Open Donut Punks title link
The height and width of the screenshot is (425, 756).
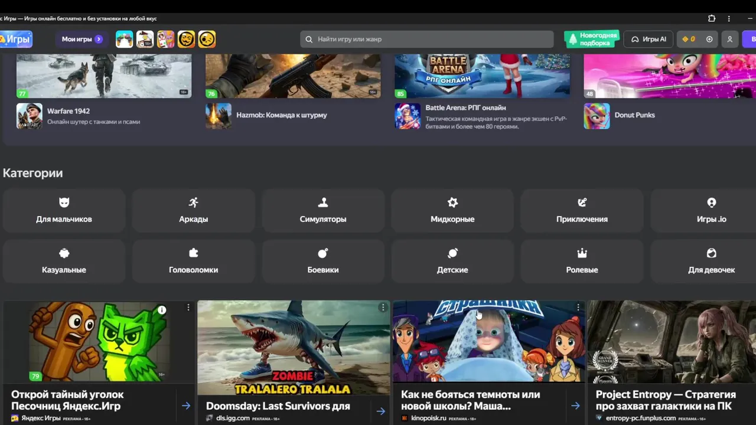click(x=634, y=115)
